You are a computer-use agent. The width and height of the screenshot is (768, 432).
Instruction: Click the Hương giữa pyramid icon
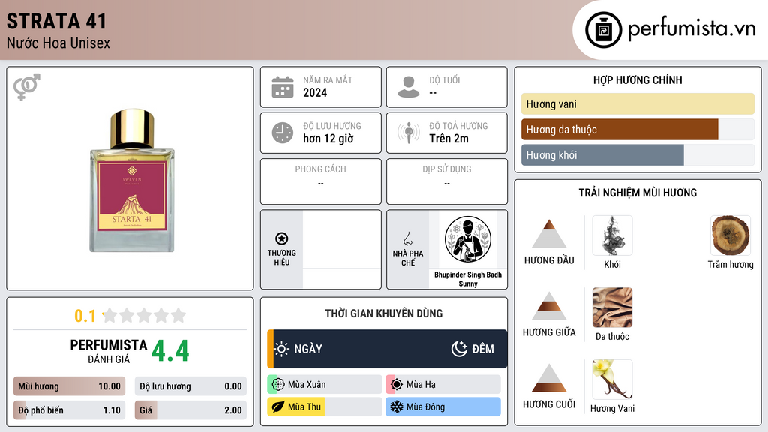[548, 306]
